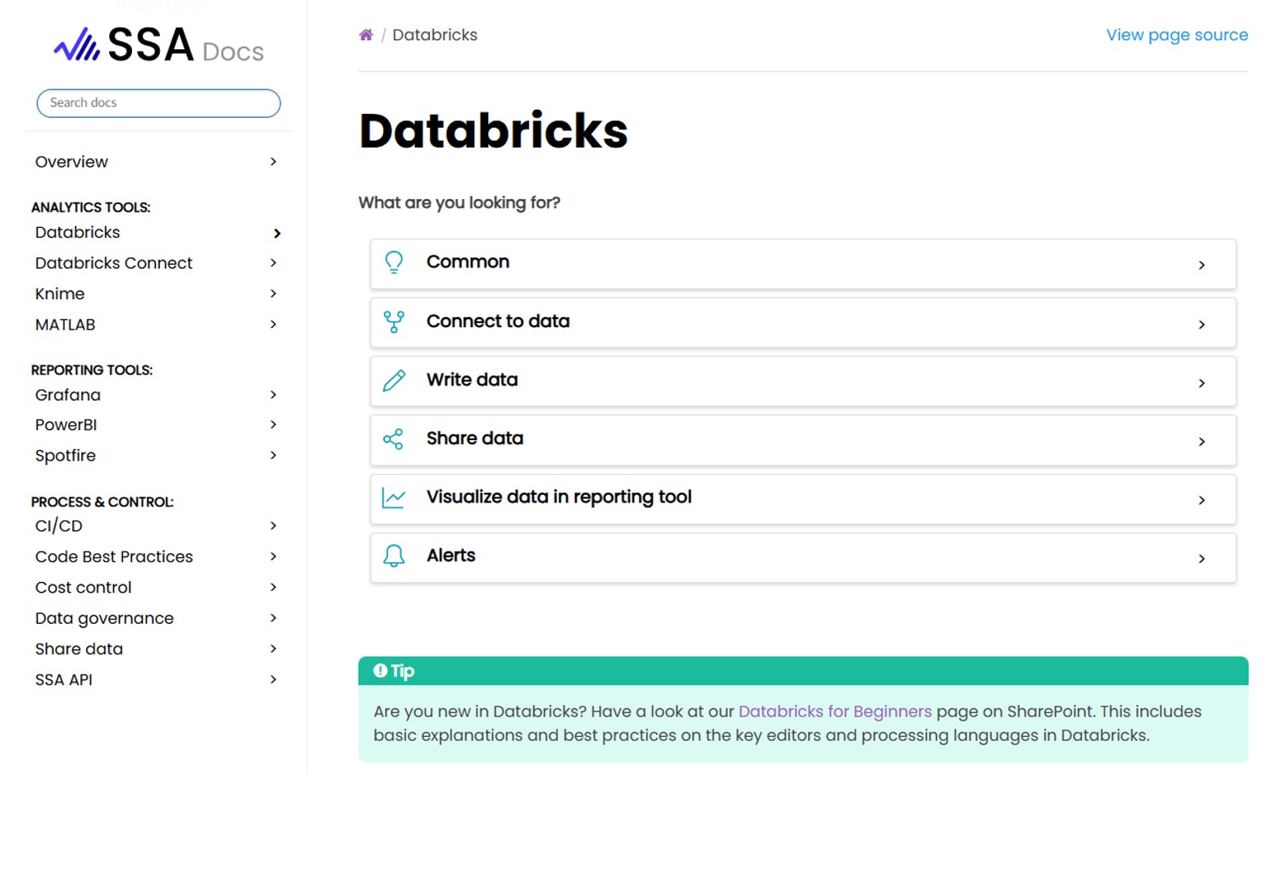Click the share icon beside Share data
The width and height of the screenshot is (1274, 882).
click(x=394, y=439)
